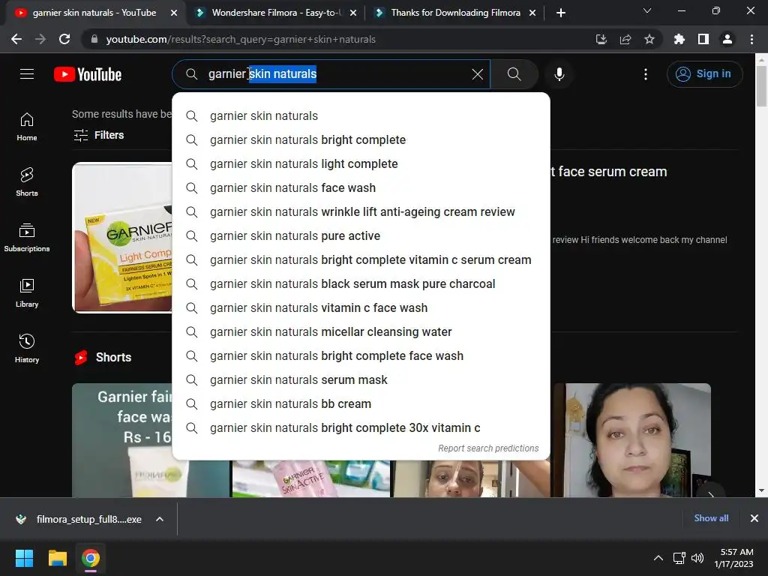Pick 'bright complete vitamin c serum cream' suggestion
This screenshot has width=768, height=576.
361,260
